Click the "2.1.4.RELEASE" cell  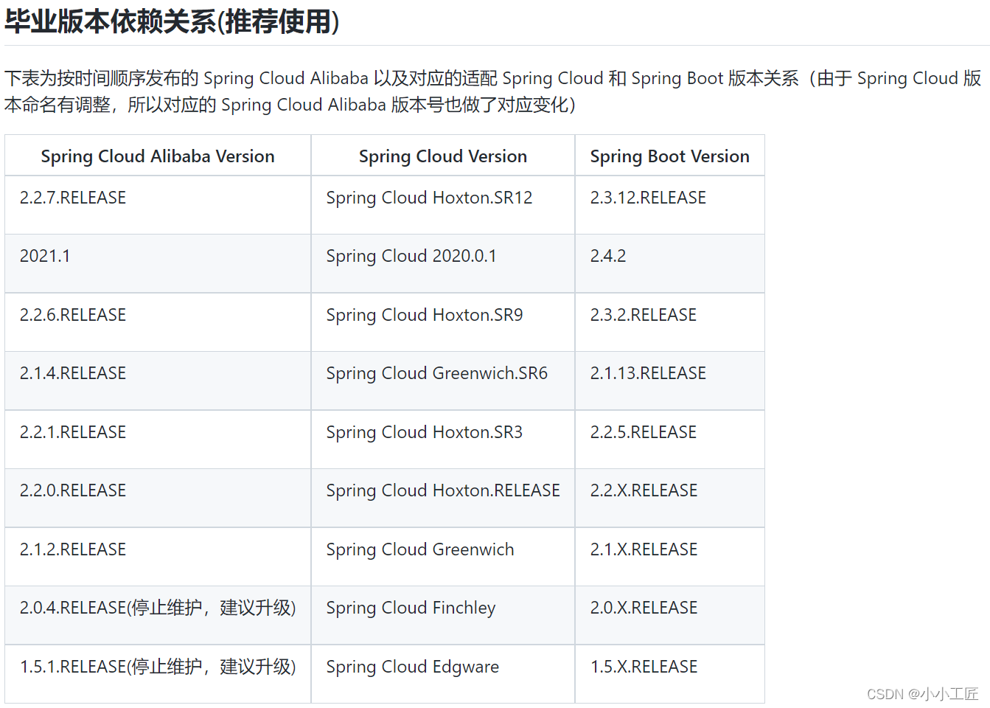point(158,381)
